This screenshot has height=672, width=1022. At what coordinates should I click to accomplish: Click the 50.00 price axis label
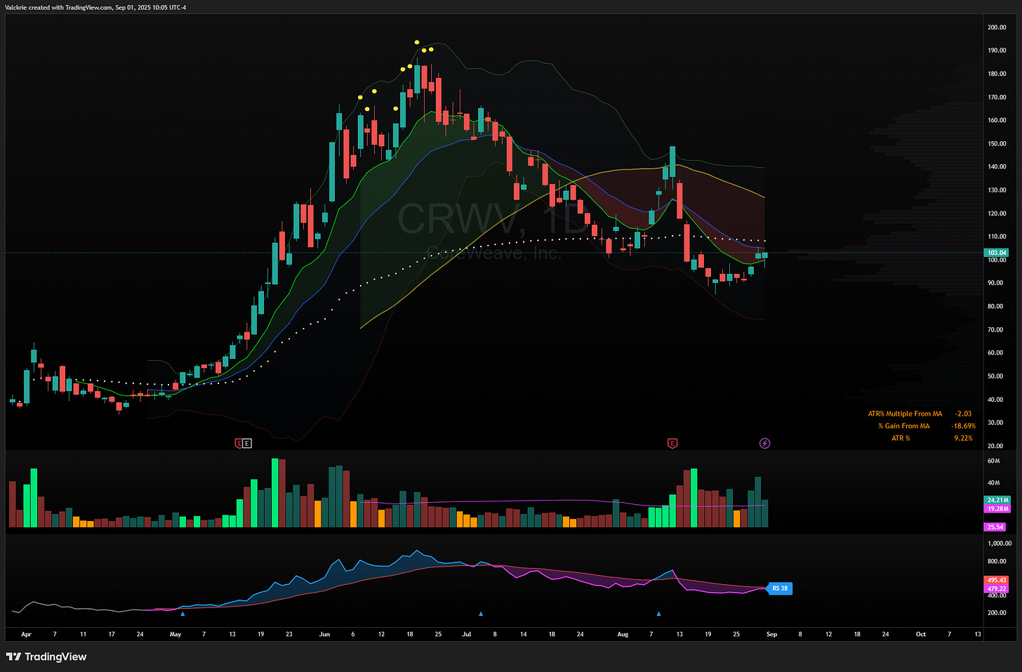pyautogui.click(x=995, y=376)
